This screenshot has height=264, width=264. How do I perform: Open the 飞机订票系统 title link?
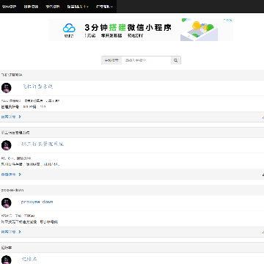coord(37,87)
